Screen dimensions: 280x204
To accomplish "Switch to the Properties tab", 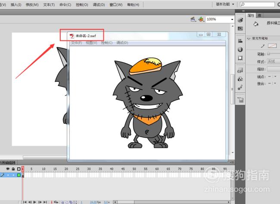I will [x=251, y=16].
